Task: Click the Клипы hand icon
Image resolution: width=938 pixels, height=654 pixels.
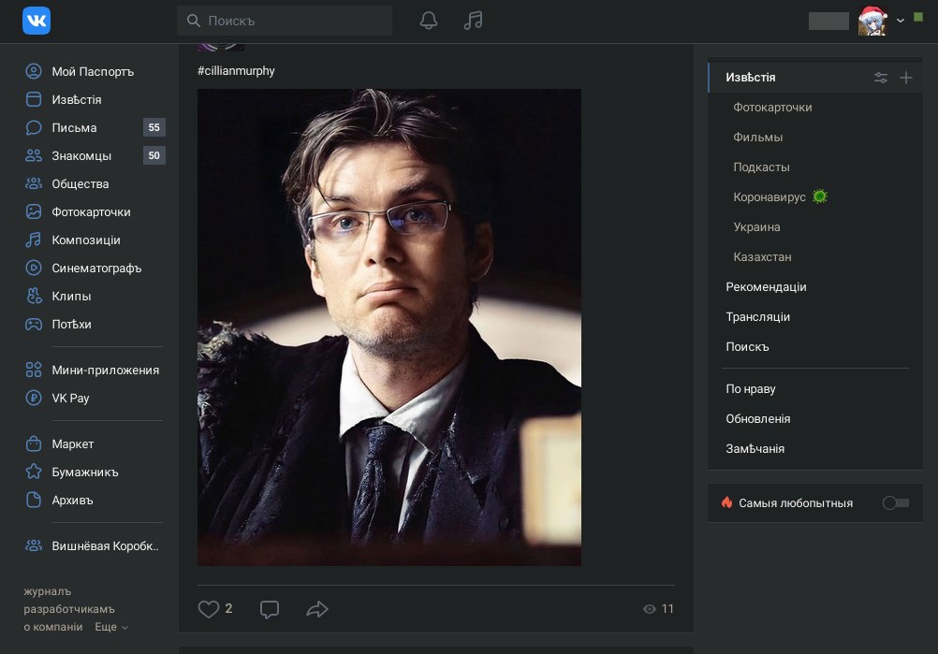Action: pos(34,296)
